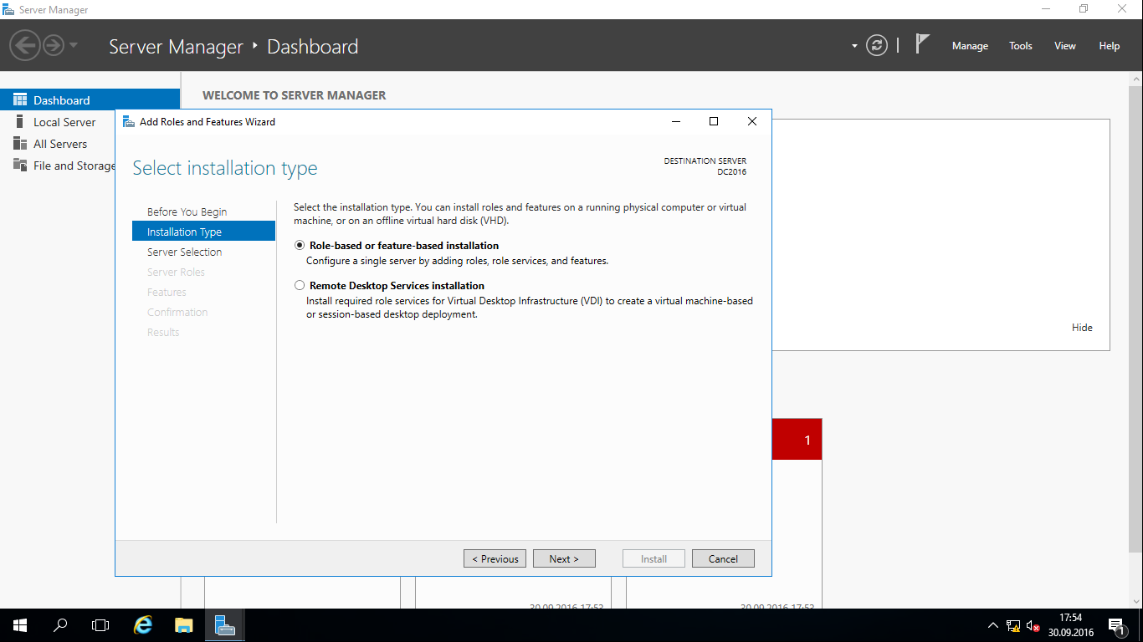This screenshot has width=1143, height=642.
Task: Go to the Before You Begin wizard step
Action: [x=187, y=211]
